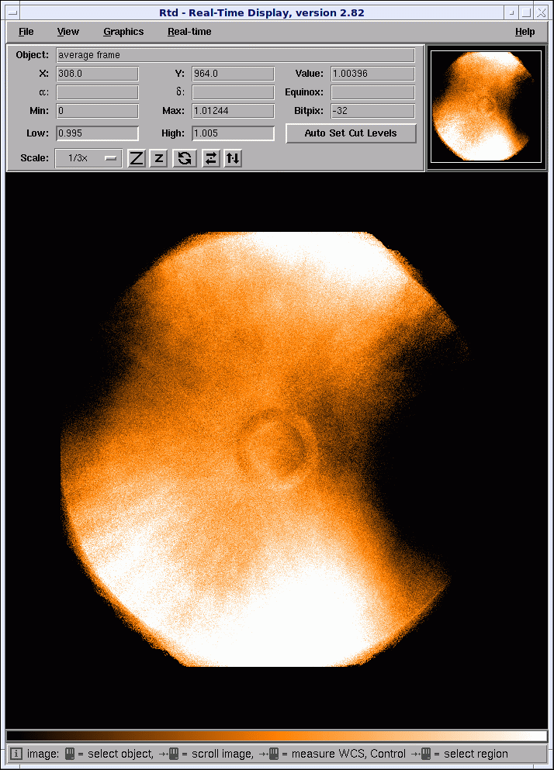554x770 pixels.
Task: Open the View menu
Action: click(x=68, y=32)
